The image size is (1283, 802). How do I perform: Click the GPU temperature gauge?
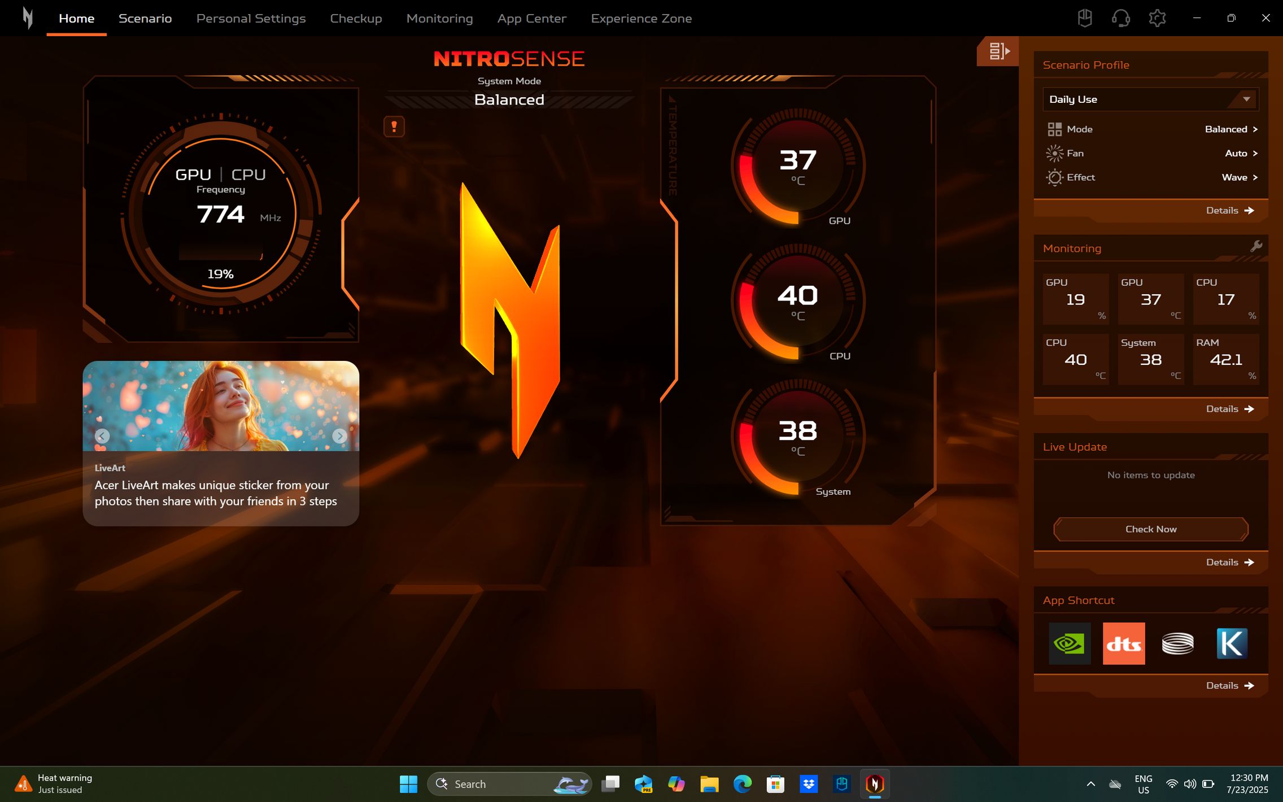[x=797, y=167]
